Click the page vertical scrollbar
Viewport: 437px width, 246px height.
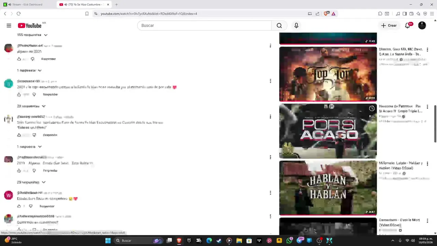(435, 124)
